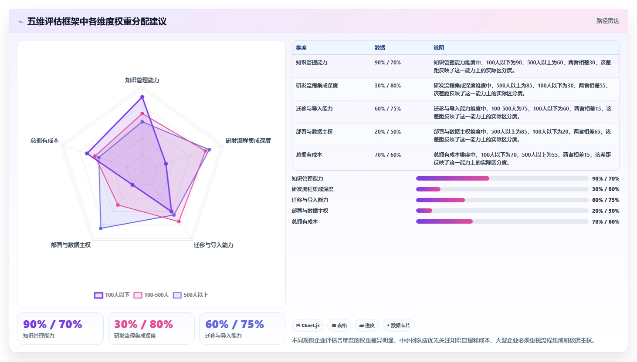Viewport: 637px width, 362px height.
Task: Click the 部署与数据主权 radar axis label
Action: coord(71,245)
